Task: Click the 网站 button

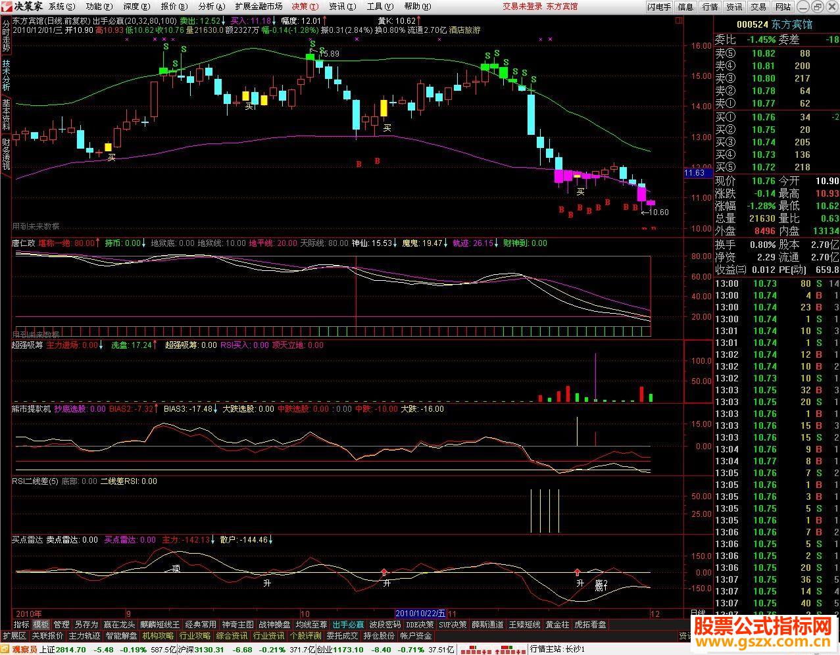Action: tap(783, 7)
